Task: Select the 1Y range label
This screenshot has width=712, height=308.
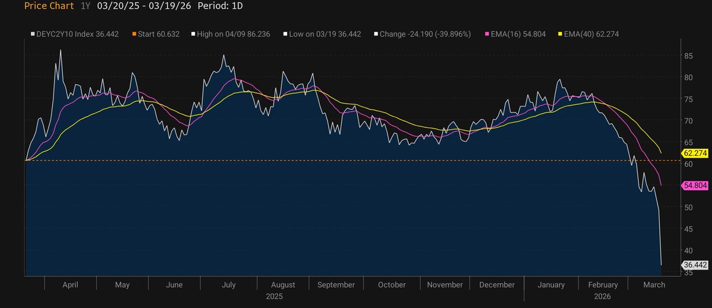Action: [85, 6]
